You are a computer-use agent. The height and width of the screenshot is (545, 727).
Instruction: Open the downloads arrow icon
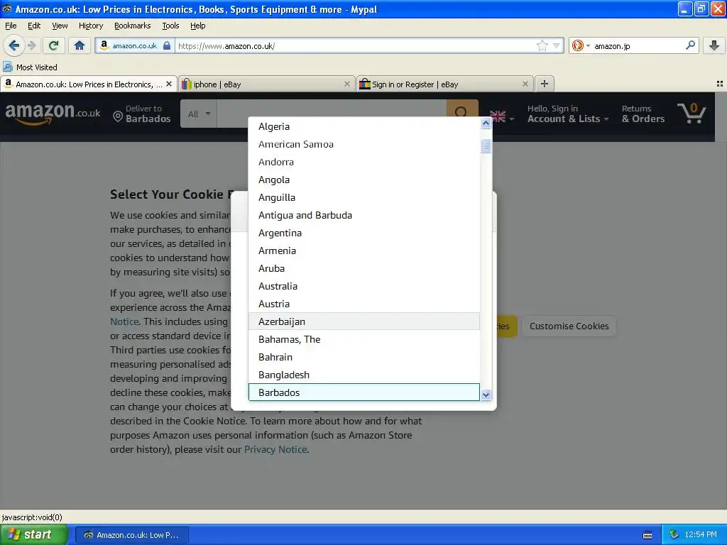(714, 45)
